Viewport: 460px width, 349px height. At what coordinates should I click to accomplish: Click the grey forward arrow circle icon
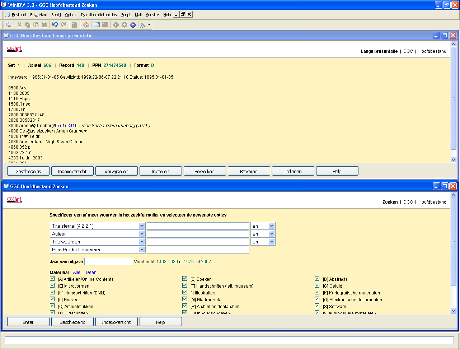click(124, 25)
